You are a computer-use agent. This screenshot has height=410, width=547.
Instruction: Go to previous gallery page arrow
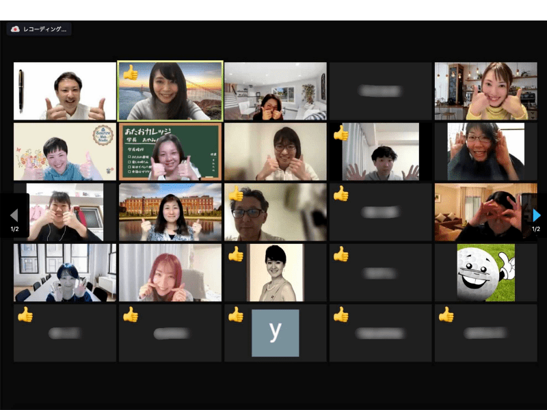pos(14,215)
